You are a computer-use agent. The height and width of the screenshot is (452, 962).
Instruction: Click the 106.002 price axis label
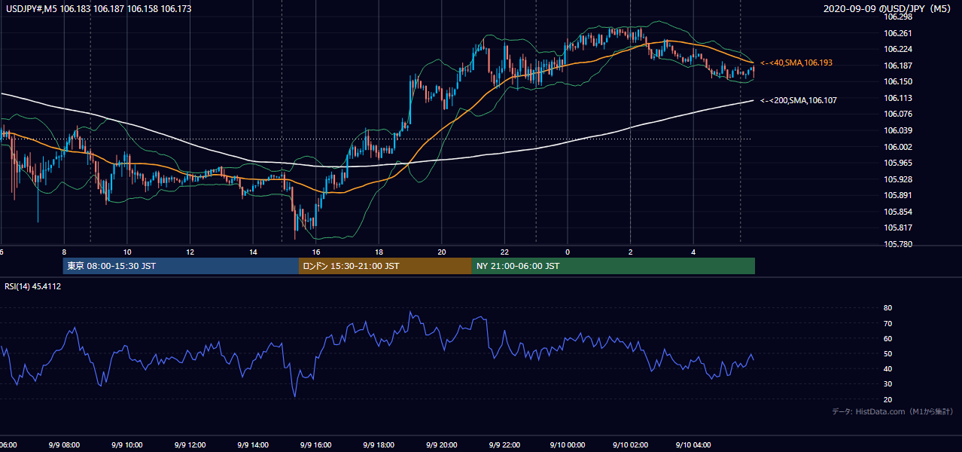898,147
